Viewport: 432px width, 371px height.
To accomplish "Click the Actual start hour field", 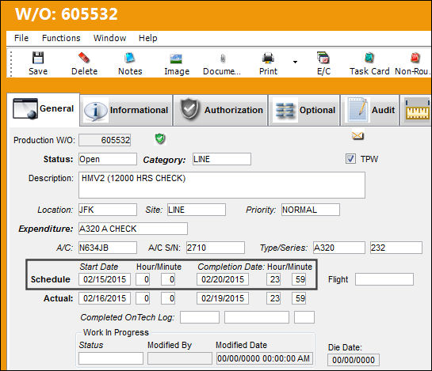I will (143, 298).
